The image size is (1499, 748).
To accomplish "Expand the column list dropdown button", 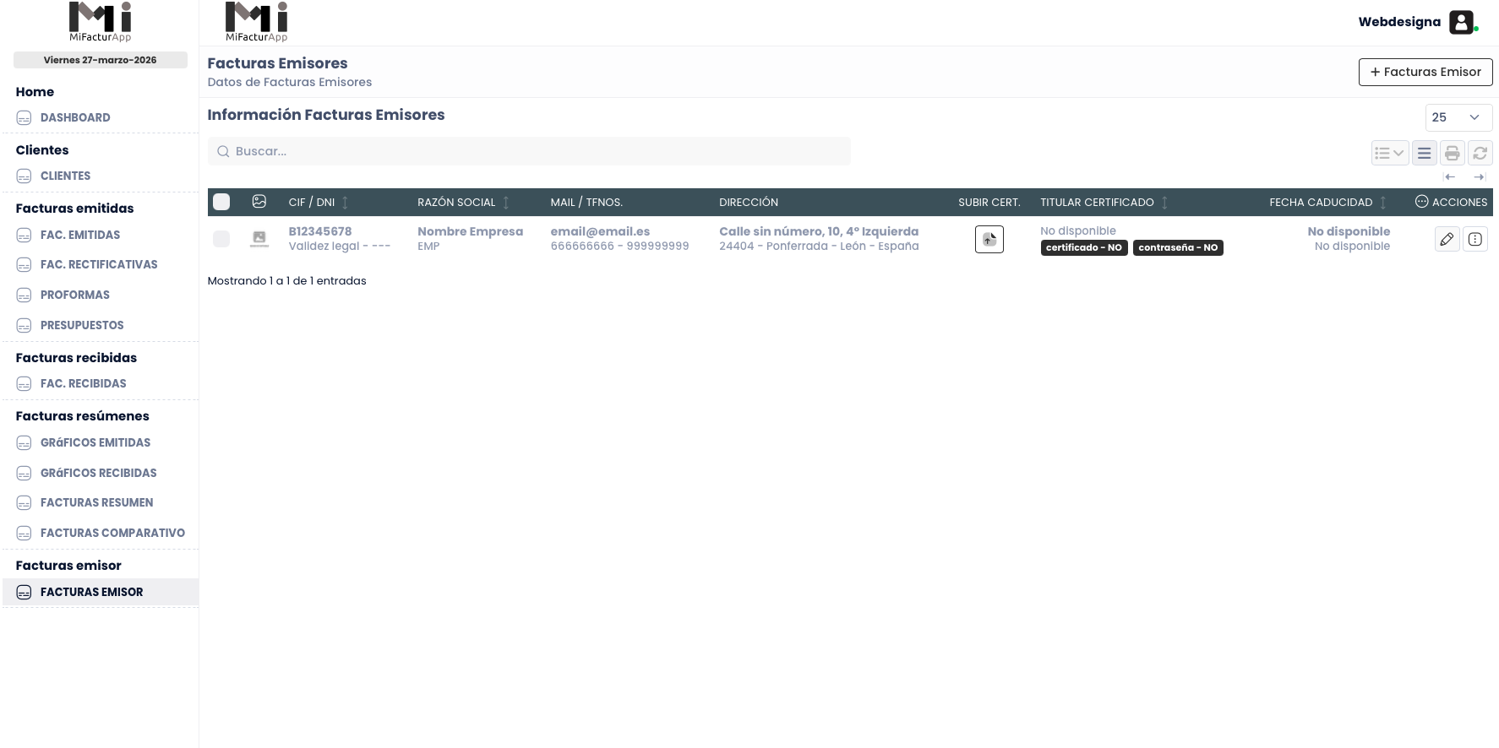I will [x=1389, y=153].
